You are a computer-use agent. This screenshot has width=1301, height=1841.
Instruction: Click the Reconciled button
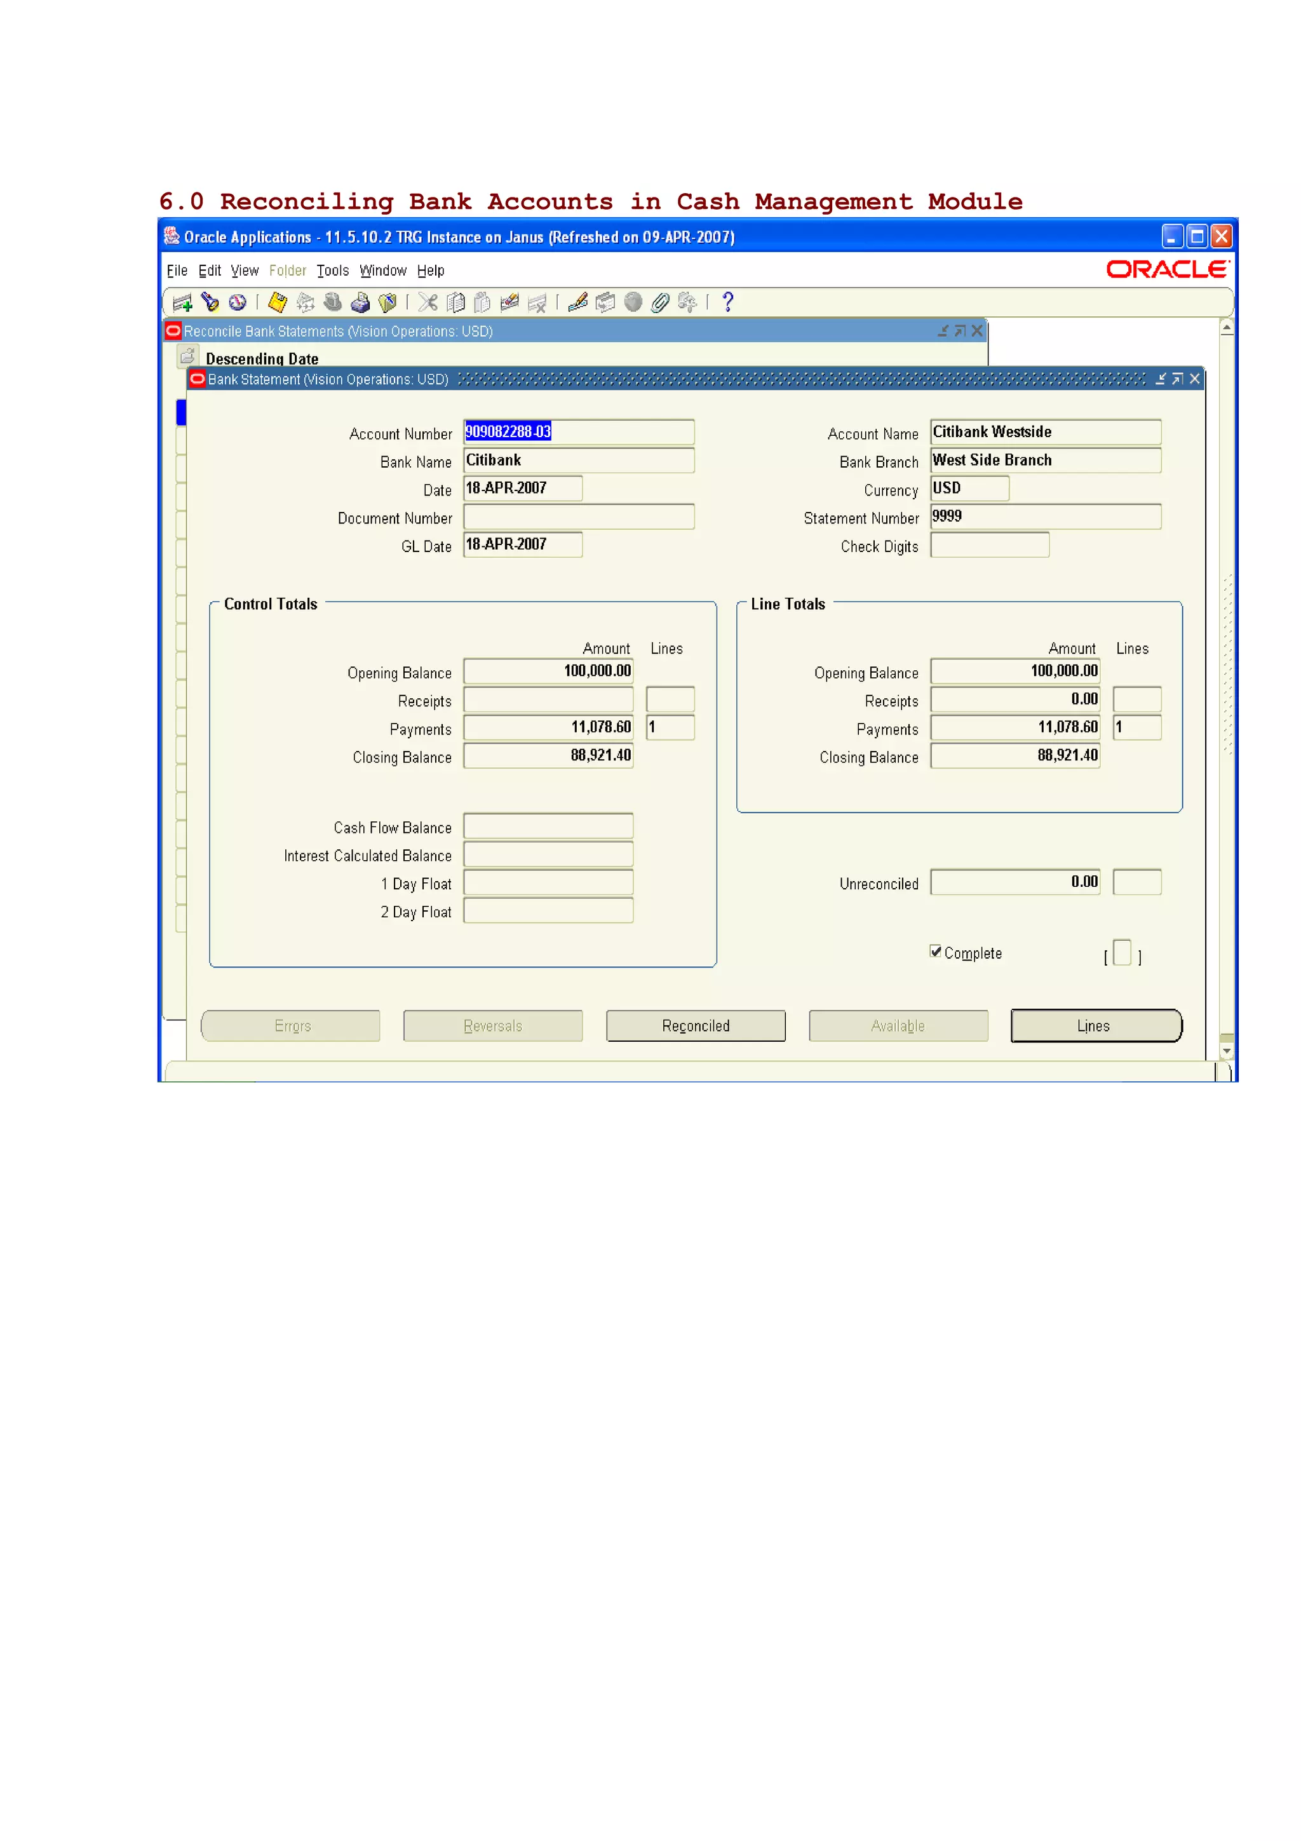click(696, 1025)
